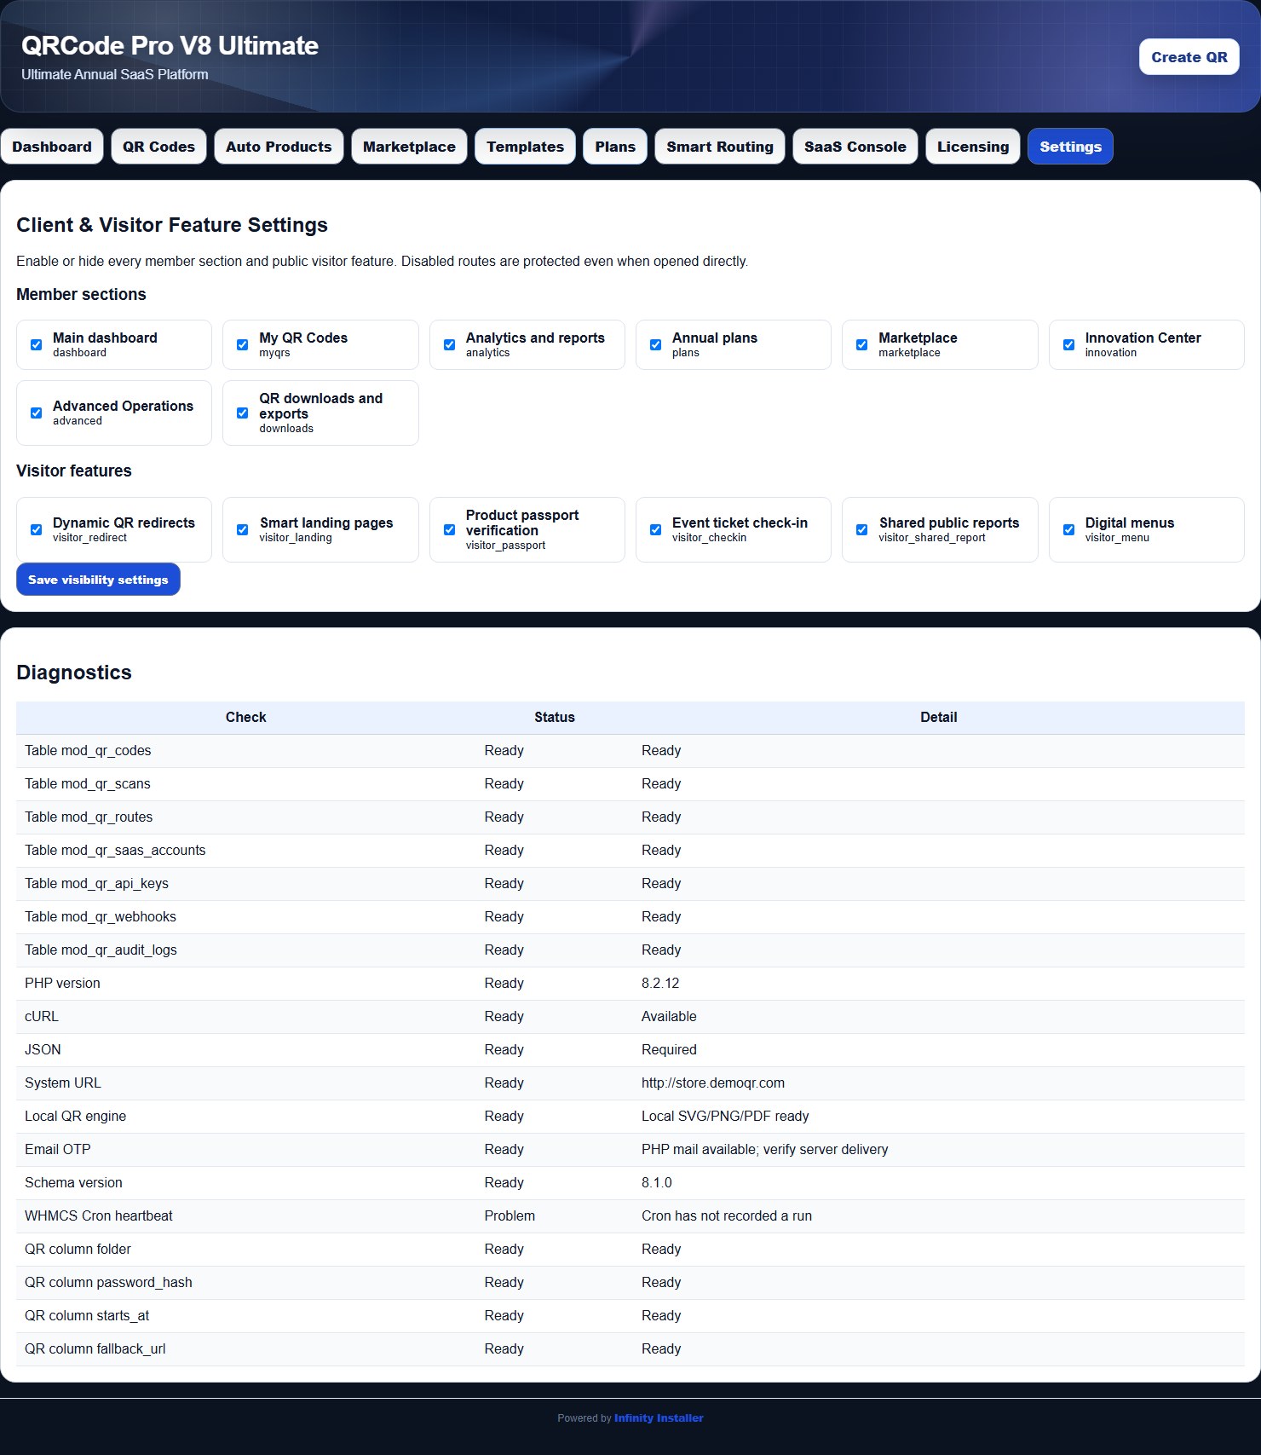Click the Status column header
The height and width of the screenshot is (1455, 1261).
click(555, 718)
